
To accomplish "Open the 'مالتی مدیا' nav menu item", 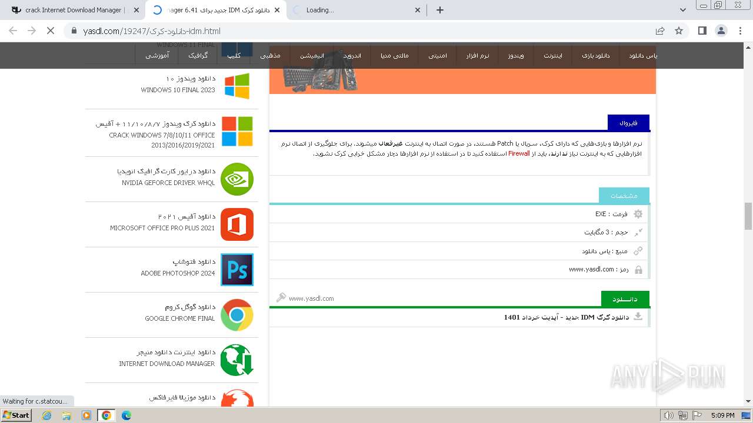I will coord(394,56).
